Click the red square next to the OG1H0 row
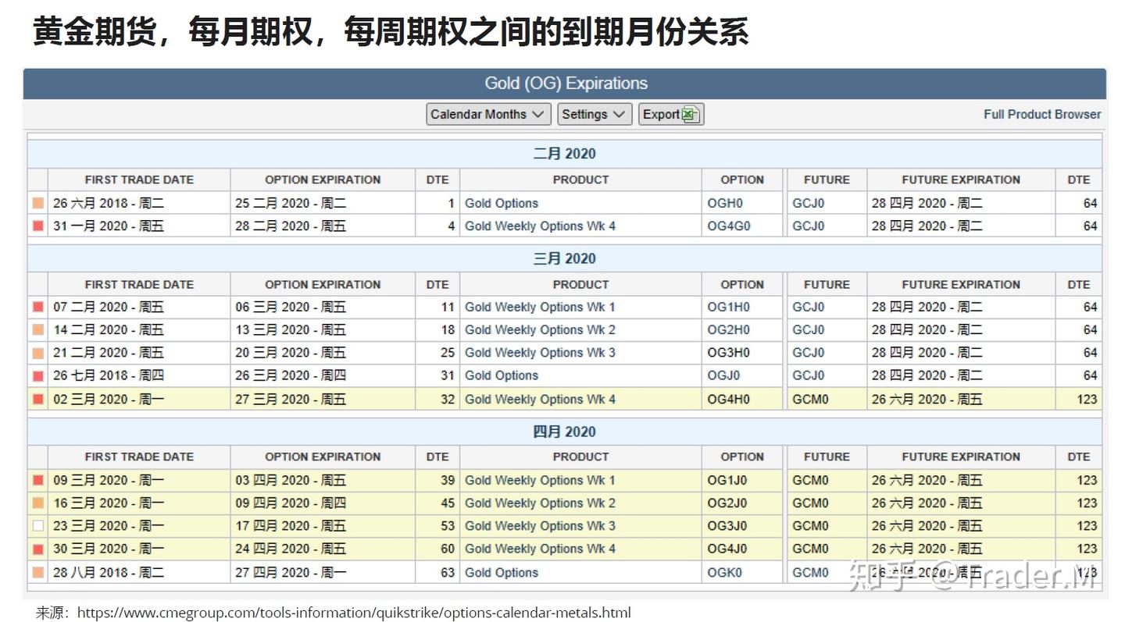 click(37, 307)
